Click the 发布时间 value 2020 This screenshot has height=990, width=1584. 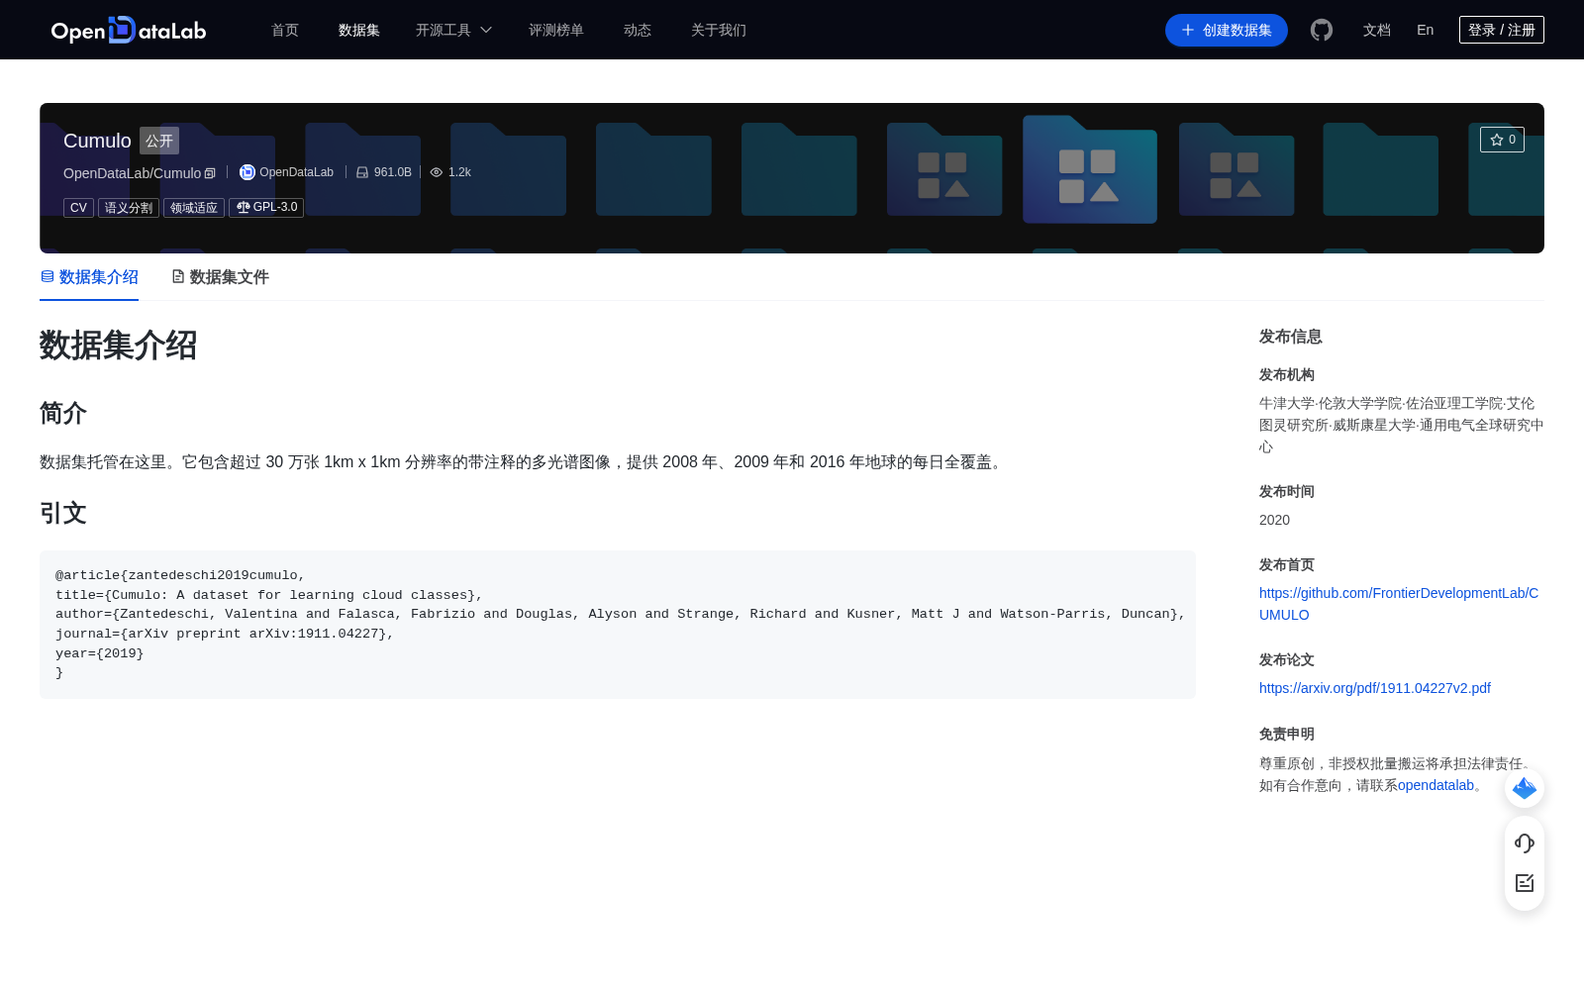[1274, 520]
